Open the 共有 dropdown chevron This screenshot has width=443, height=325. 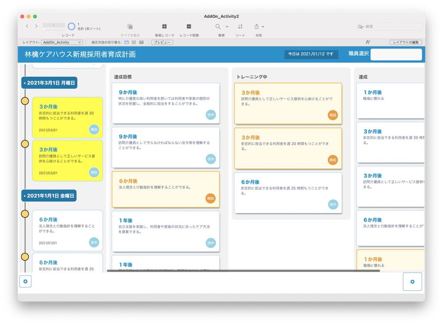click(x=262, y=27)
